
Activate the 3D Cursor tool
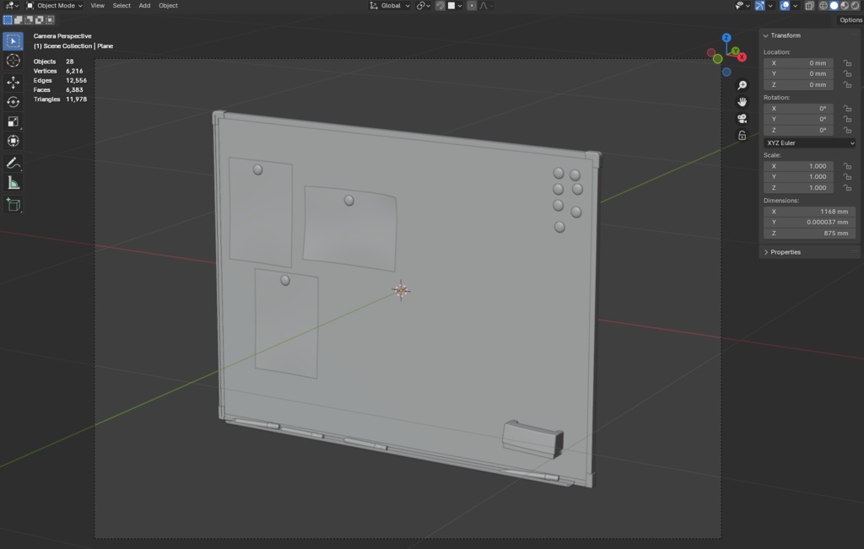pos(13,61)
